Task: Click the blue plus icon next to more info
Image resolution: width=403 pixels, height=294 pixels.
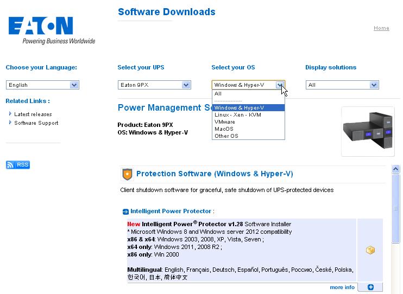Action: [x=370, y=287]
